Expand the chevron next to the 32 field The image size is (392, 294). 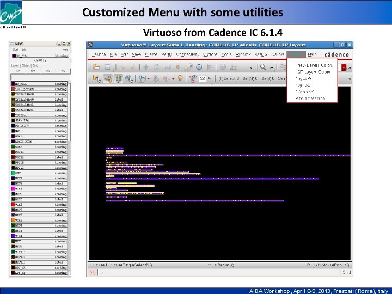click(210, 78)
